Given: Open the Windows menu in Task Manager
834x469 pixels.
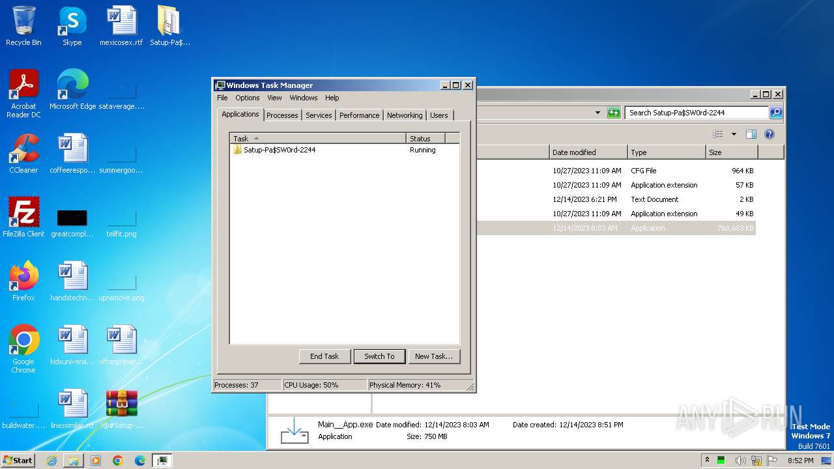Looking at the screenshot, I should (304, 98).
